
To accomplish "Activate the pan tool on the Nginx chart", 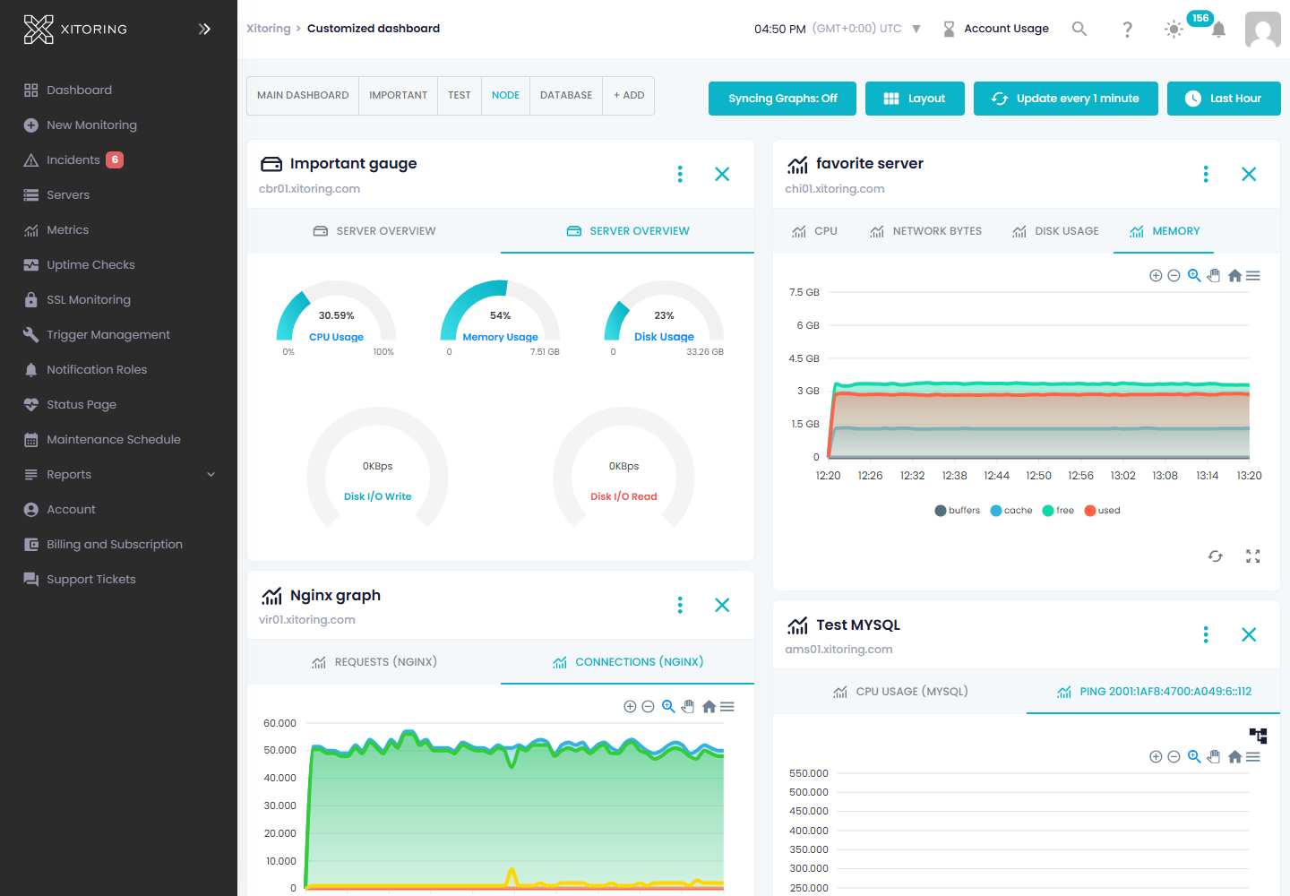I will coord(688,706).
